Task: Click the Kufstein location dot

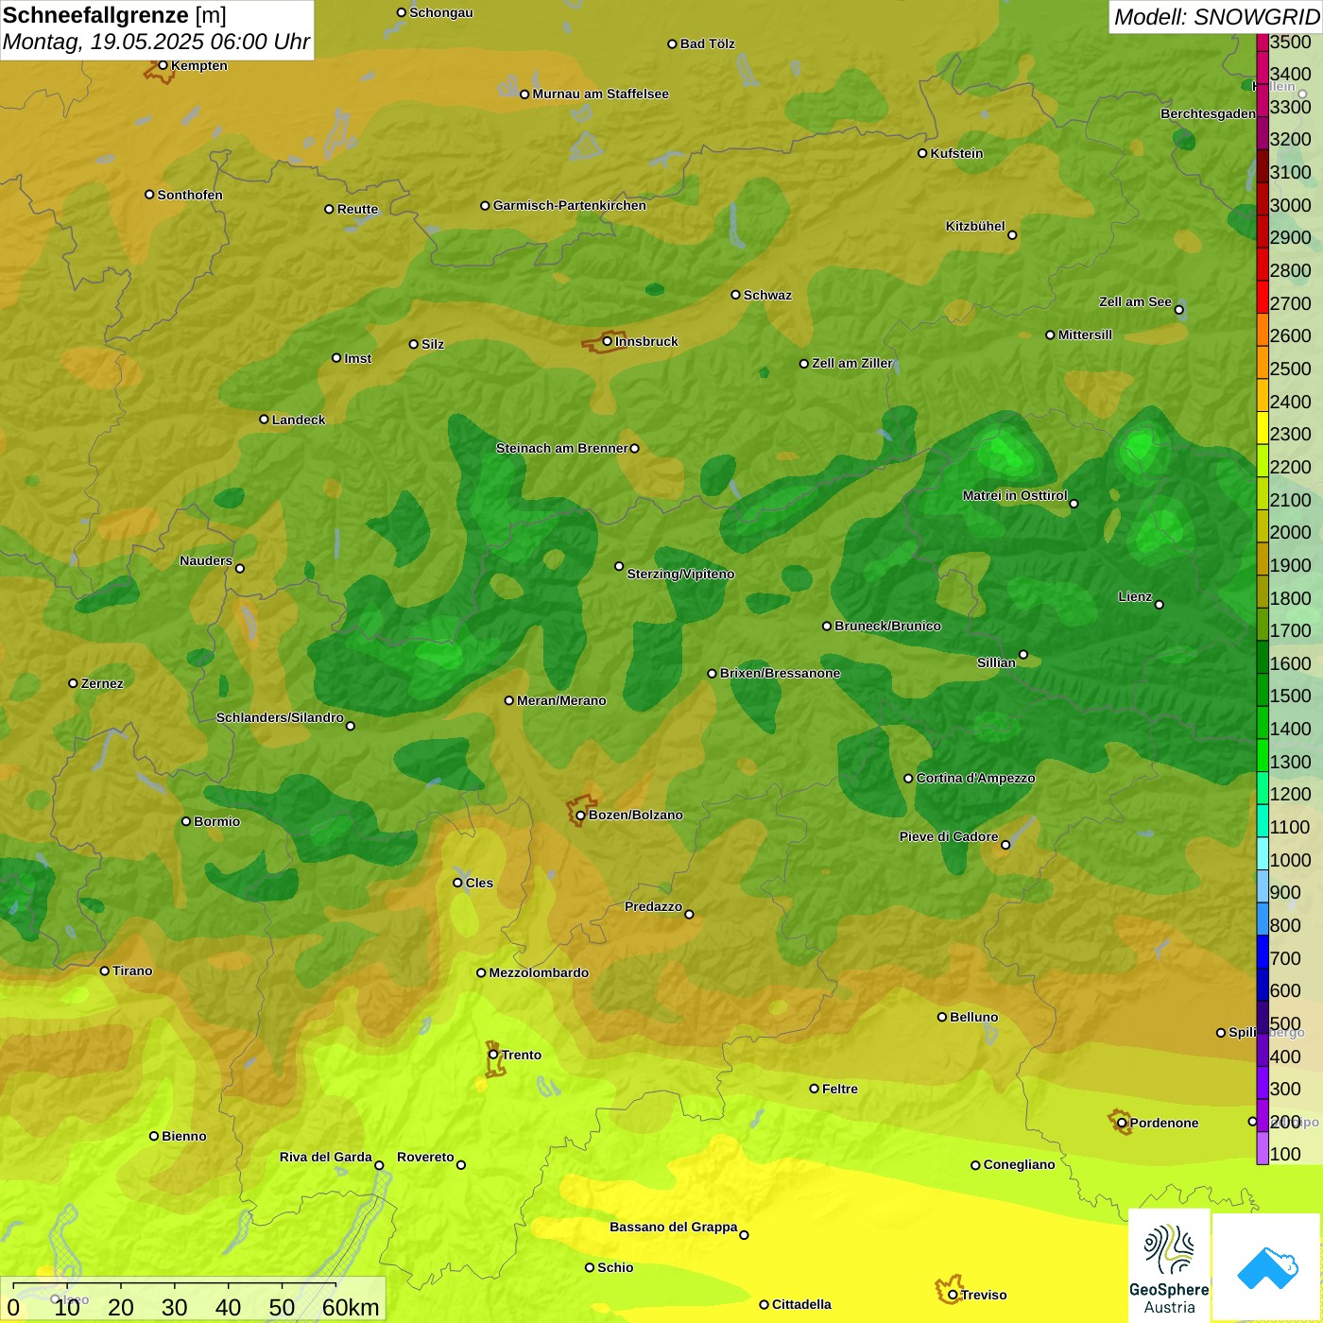Action: point(922,153)
